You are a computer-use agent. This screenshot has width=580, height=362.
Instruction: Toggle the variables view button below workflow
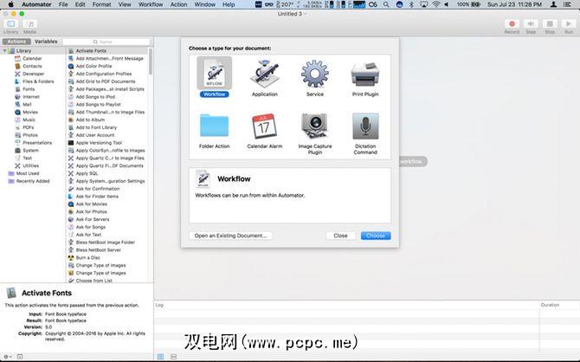(x=173, y=357)
